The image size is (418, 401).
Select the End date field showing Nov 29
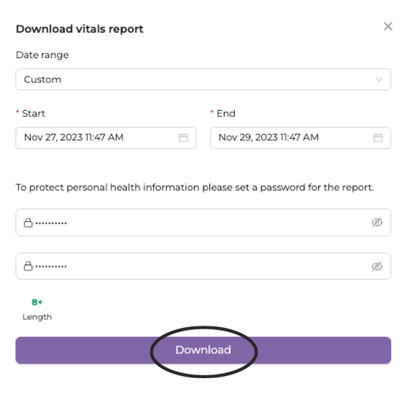pyautogui.click(x=300, y=138)
